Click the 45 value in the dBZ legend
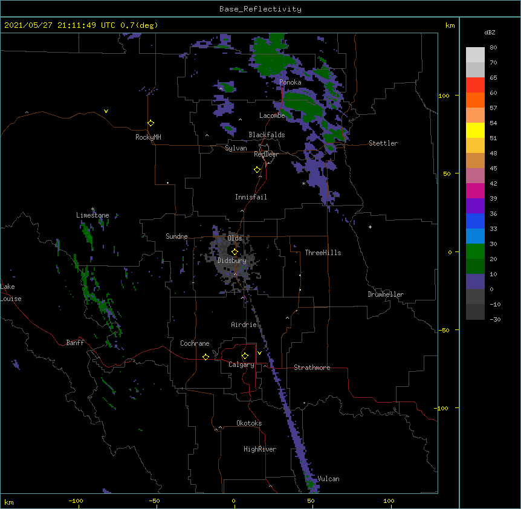 click(493, 169)
